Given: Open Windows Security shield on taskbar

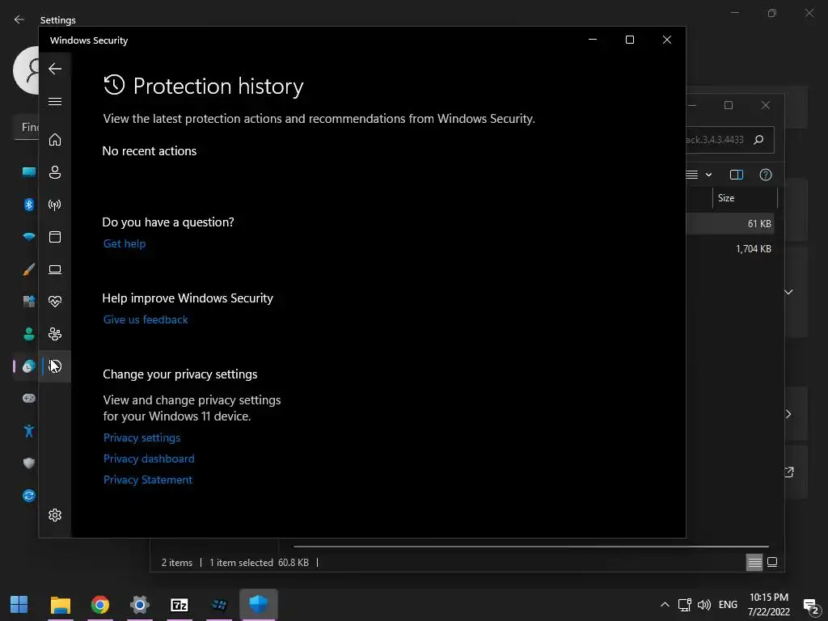Looking at the screenshot, I should click(258, 604).
